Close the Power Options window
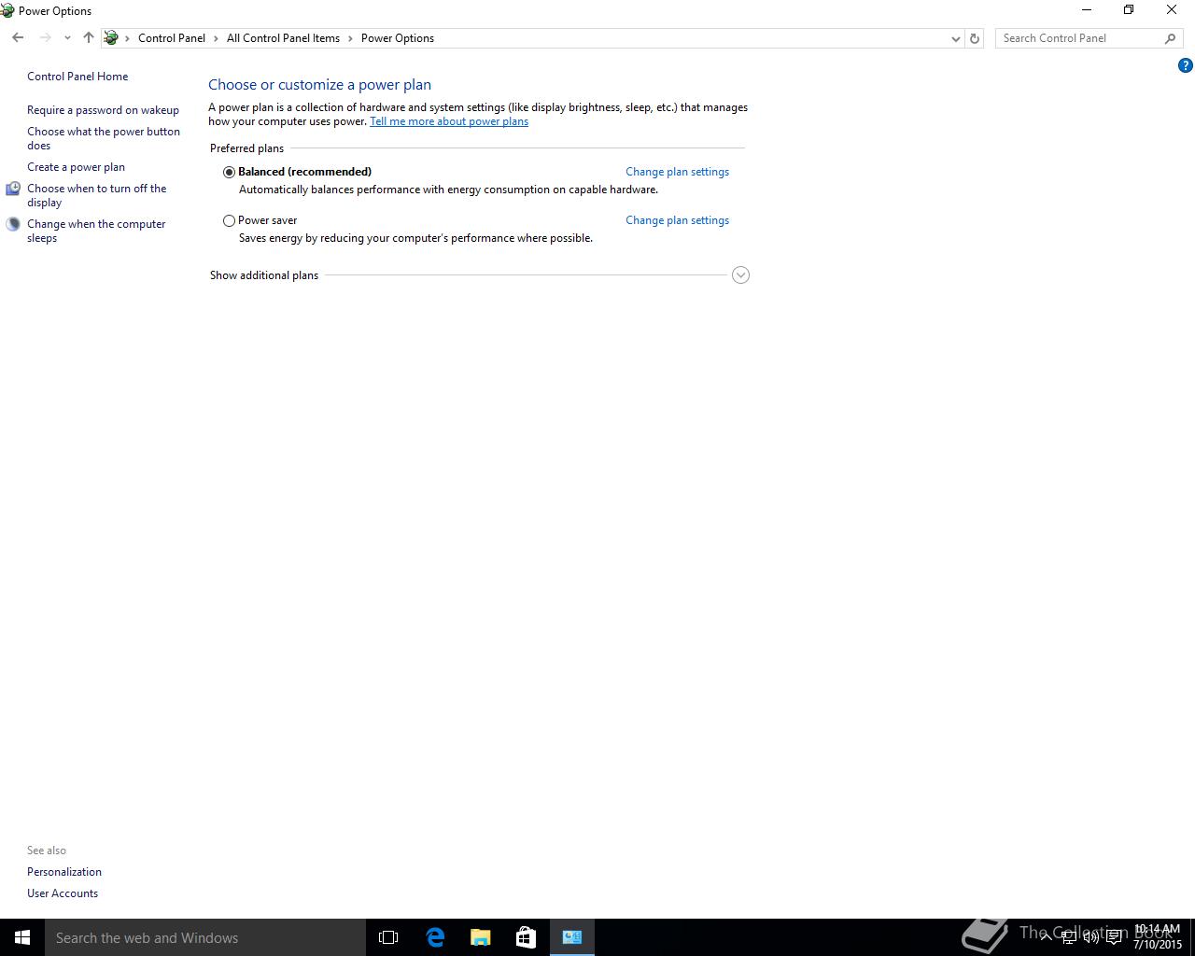 point(1173,10)
